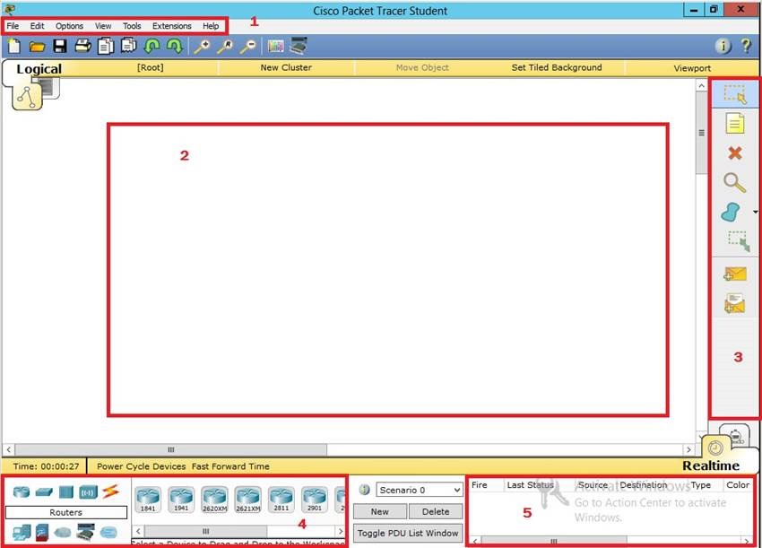The height and width of the screenshot is (548, 762).
Task: Activate the Select tool in right panel
Action: [x=735, y=94]
